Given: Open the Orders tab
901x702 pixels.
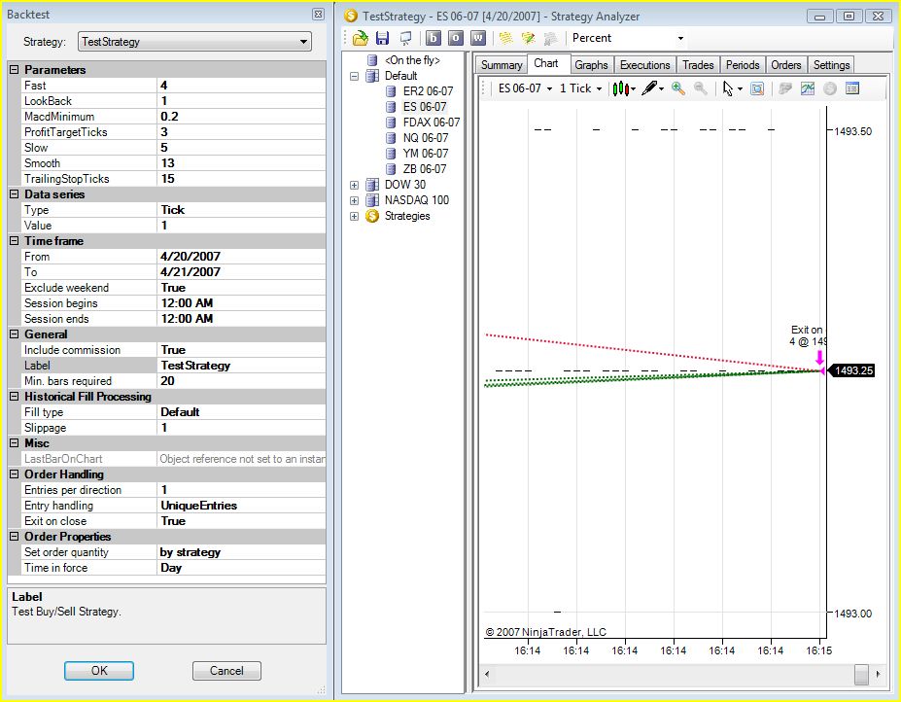Looking at the screenshot, I should (786, 65).
